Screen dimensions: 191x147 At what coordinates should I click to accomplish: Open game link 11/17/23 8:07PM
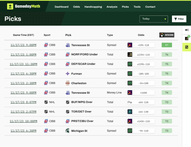(23, 102)
